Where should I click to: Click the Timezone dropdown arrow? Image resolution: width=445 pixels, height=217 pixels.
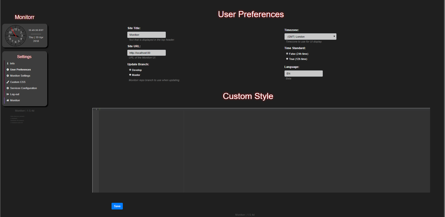pyautogui.click(x=334, y=36)
